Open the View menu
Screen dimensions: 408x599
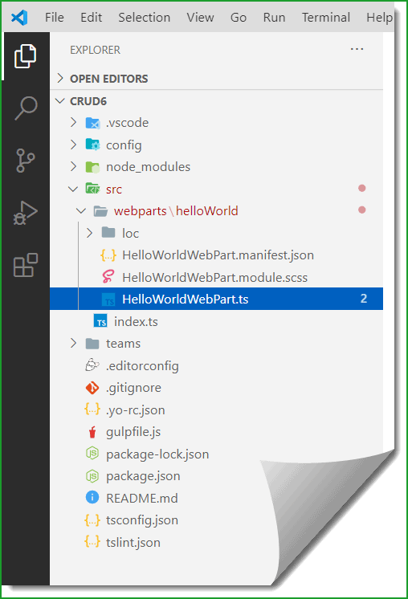click(x=200, y=18)
